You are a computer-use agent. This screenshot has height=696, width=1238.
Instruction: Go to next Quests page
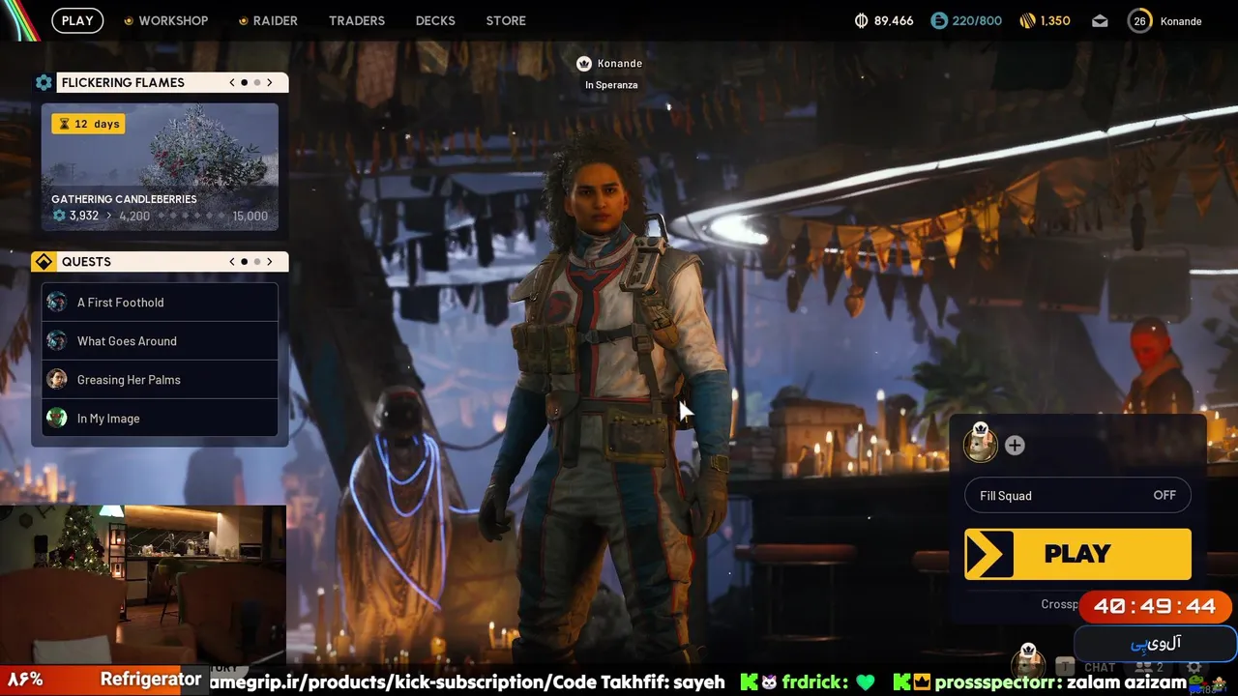pos(269,261)
